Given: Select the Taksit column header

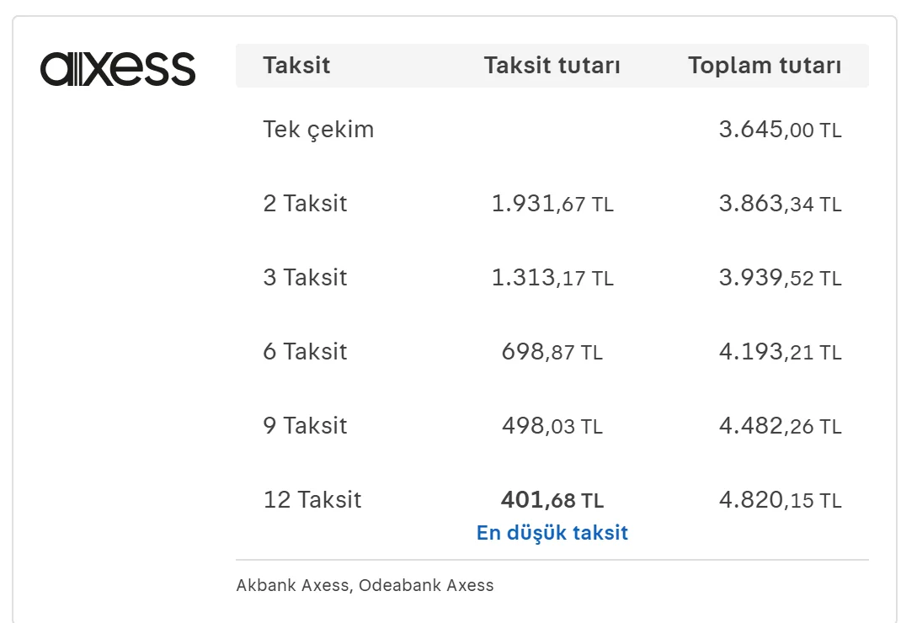Looking at the screenshot, I should point(296,65).
